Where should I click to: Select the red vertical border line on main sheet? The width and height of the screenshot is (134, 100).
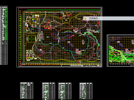(21, 37)
